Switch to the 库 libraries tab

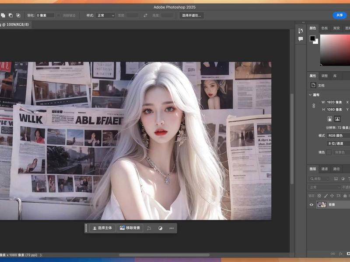[x=335, y=76]
